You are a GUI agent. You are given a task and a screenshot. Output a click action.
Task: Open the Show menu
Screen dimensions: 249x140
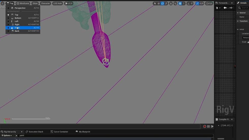[35, 3]
